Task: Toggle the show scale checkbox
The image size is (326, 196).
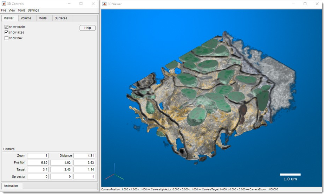Action: coord(6,27)
